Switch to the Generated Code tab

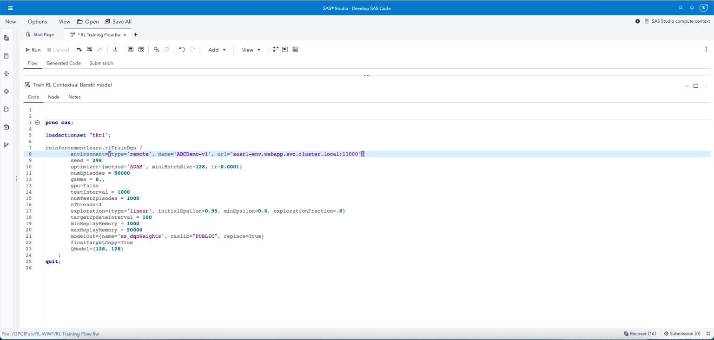click(x=63, y=63)
